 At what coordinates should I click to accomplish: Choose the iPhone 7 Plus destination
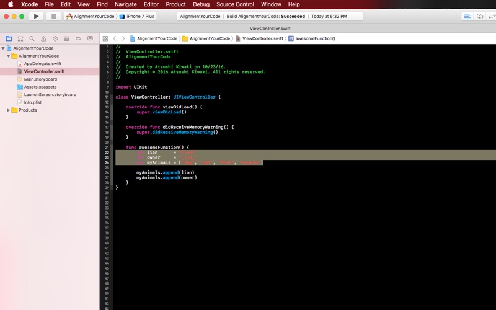(136, 17)
